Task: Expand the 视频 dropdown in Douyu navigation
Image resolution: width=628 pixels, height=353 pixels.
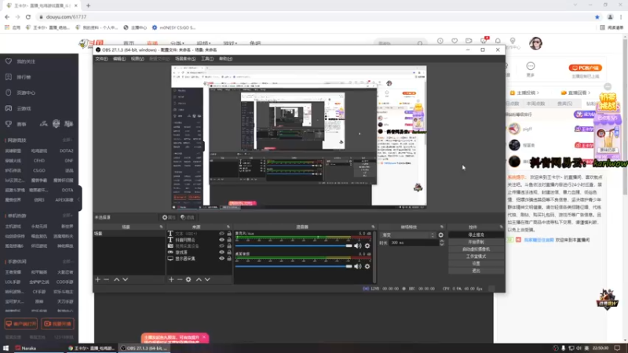Action: tap(203, 43)
